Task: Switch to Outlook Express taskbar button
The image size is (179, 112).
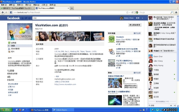Action: [63, 110]
